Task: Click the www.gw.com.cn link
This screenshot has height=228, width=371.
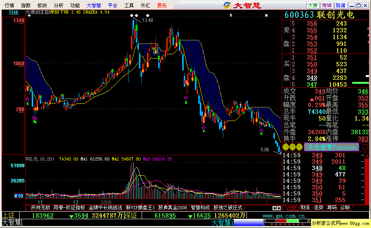Action: pyautogui.click(x=283, y=216)
